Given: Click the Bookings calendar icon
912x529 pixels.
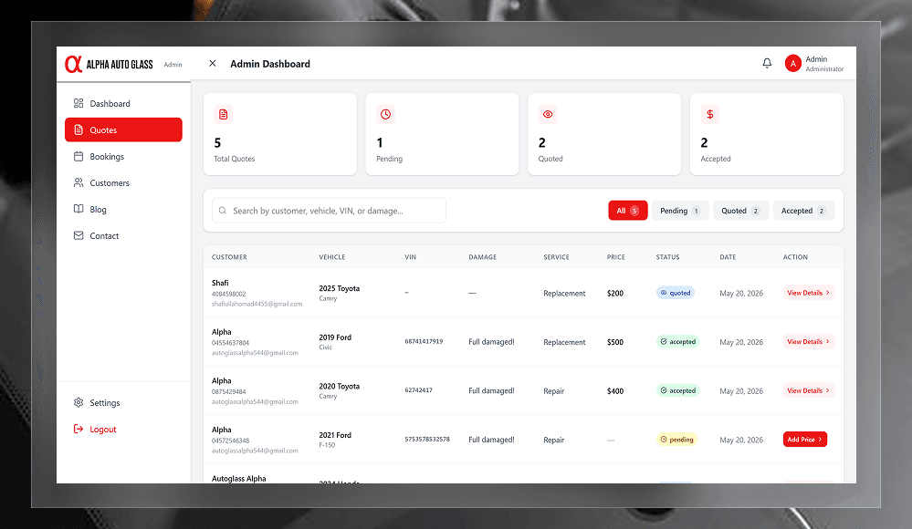Looking at the screenshot, I should pos(79,156).
